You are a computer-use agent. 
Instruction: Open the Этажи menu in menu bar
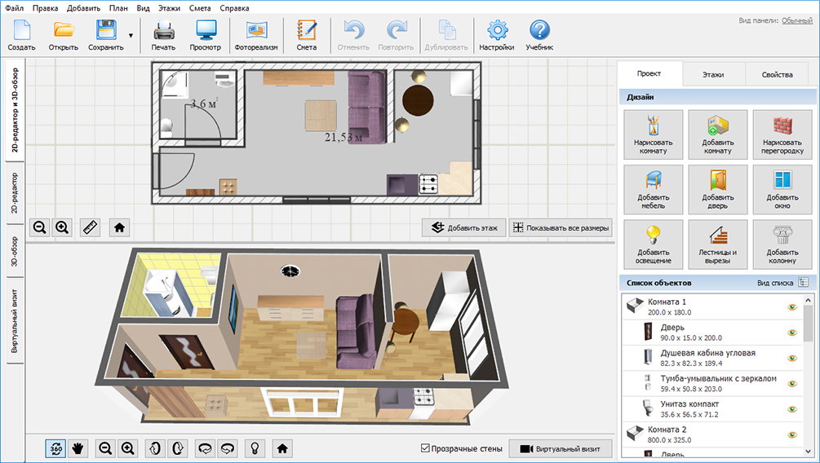169,7
